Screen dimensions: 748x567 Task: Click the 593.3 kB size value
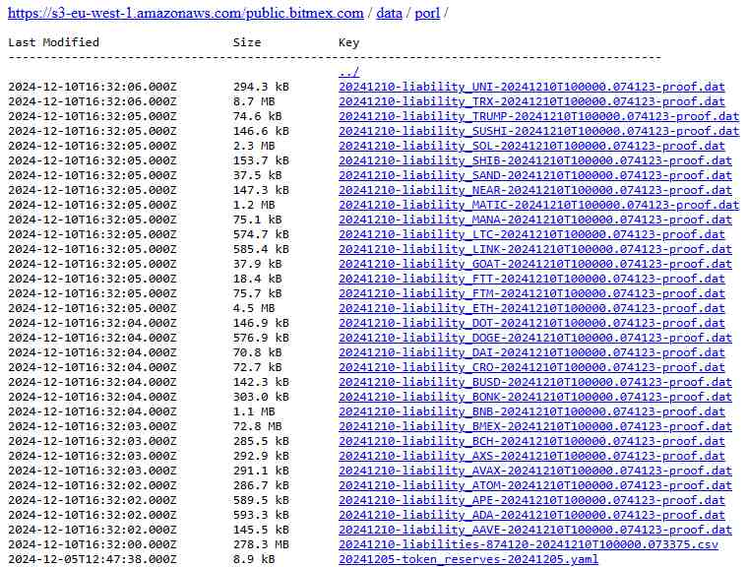[x=261, y=516]
